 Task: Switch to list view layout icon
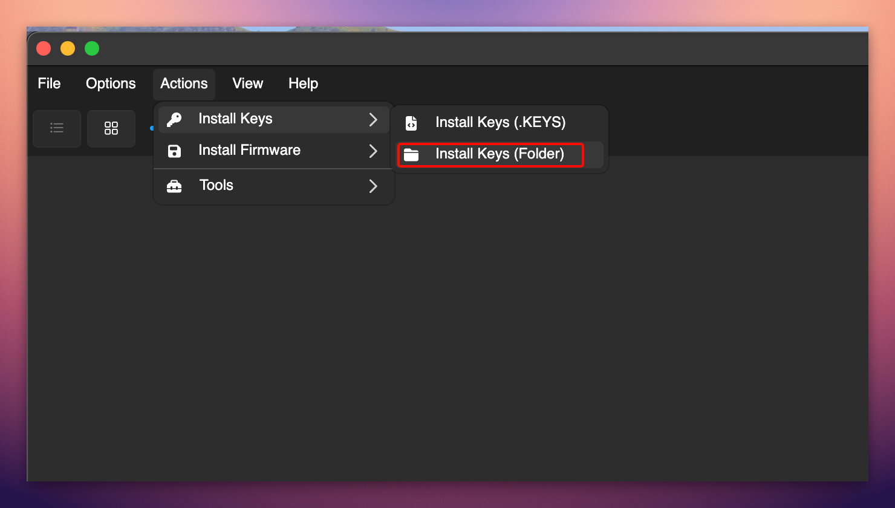pos(57,128)
